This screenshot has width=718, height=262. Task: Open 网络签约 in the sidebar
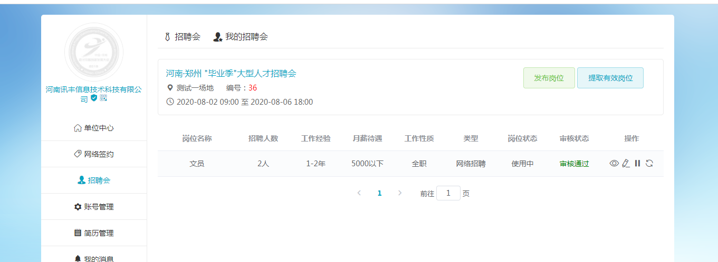[94, 154]
